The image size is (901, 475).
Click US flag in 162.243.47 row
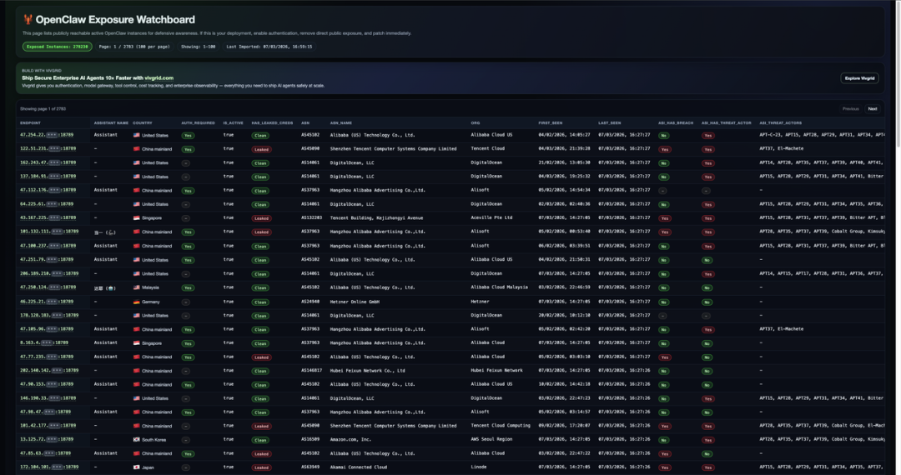[136, 163]
